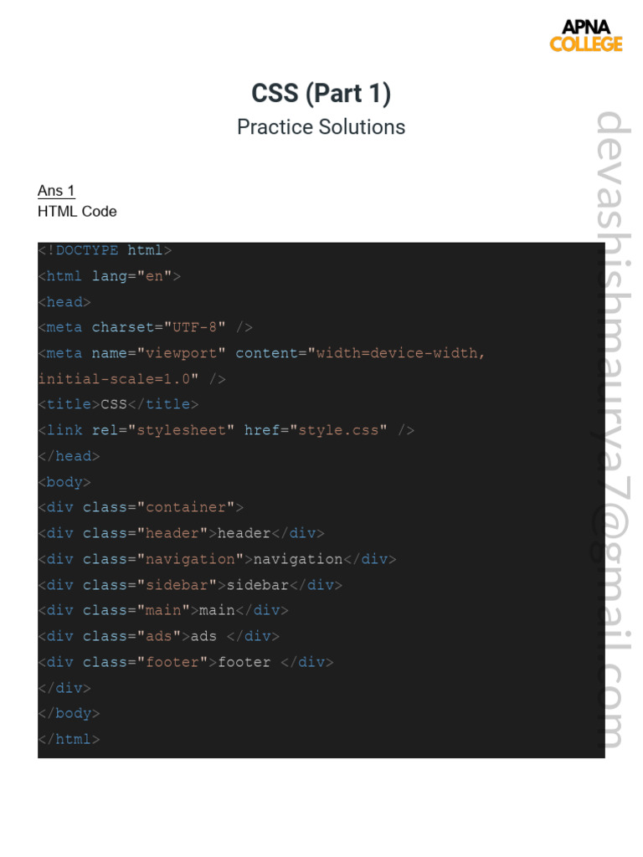Click the underlined "Ans 1" heading
The width and height of the screenshot is (643, 857).
tap(56, 191)
